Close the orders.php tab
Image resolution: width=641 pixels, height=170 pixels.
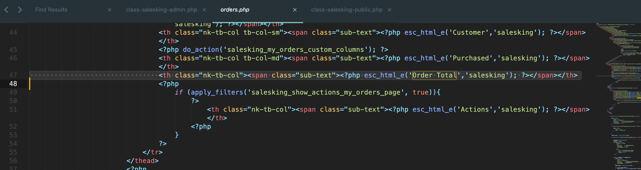[x=295, y=10]
